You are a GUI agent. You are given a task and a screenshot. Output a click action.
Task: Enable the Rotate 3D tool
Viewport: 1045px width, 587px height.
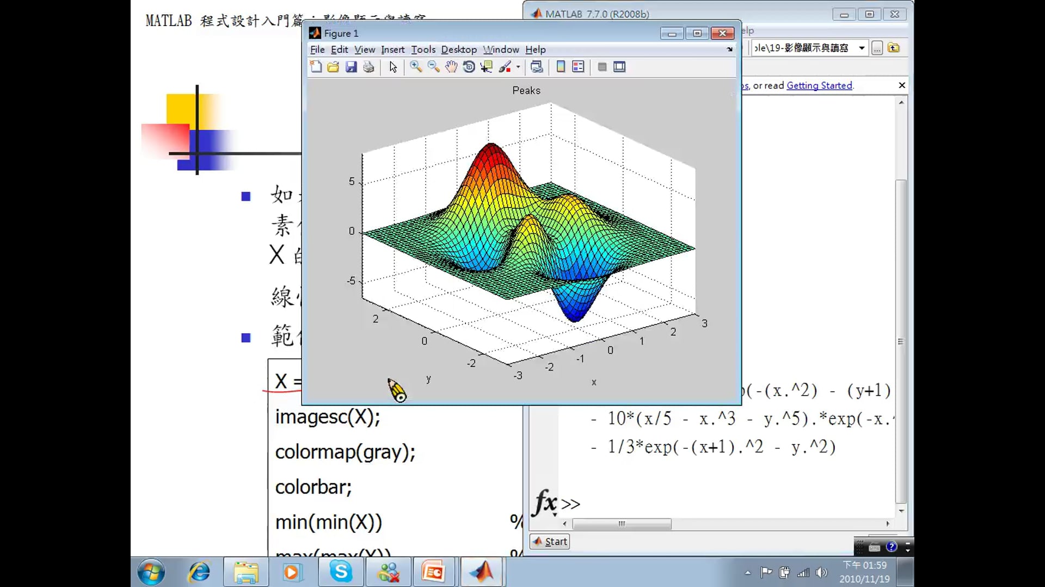[x=469, y=67]
